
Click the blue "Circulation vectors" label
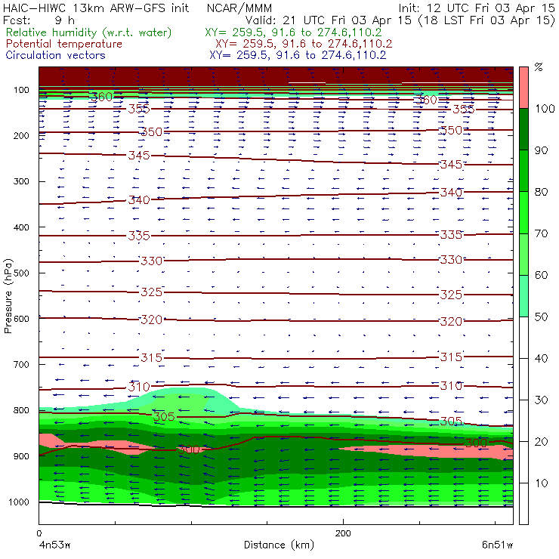coord(55,55)
